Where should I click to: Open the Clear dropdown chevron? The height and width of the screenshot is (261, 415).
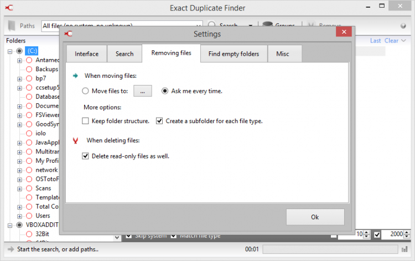coord(403,41)
